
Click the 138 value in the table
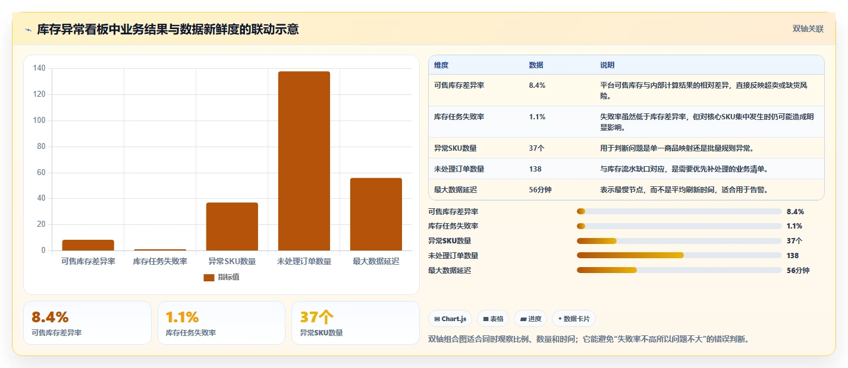(535, 169)
